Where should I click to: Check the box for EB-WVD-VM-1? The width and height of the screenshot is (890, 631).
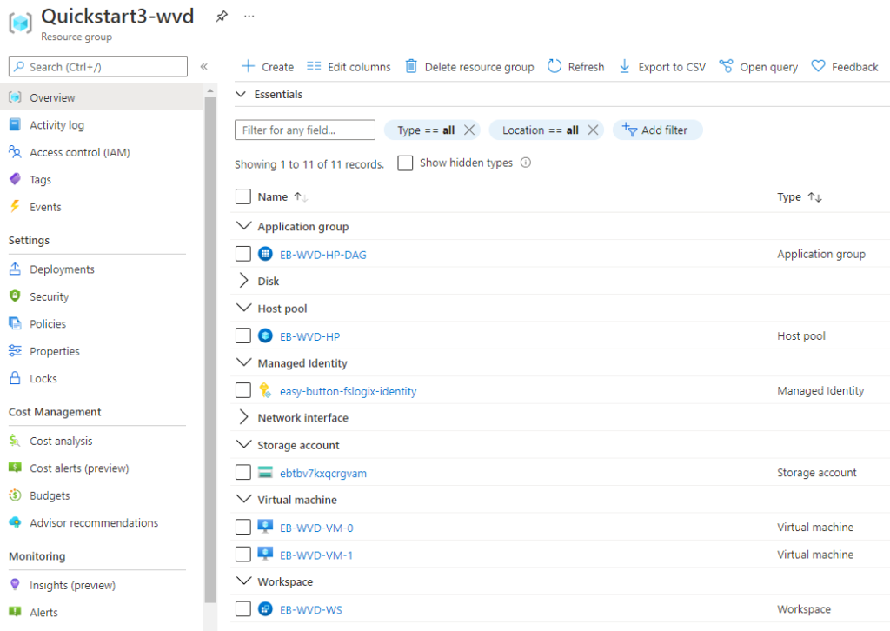[x=243, y=554]
